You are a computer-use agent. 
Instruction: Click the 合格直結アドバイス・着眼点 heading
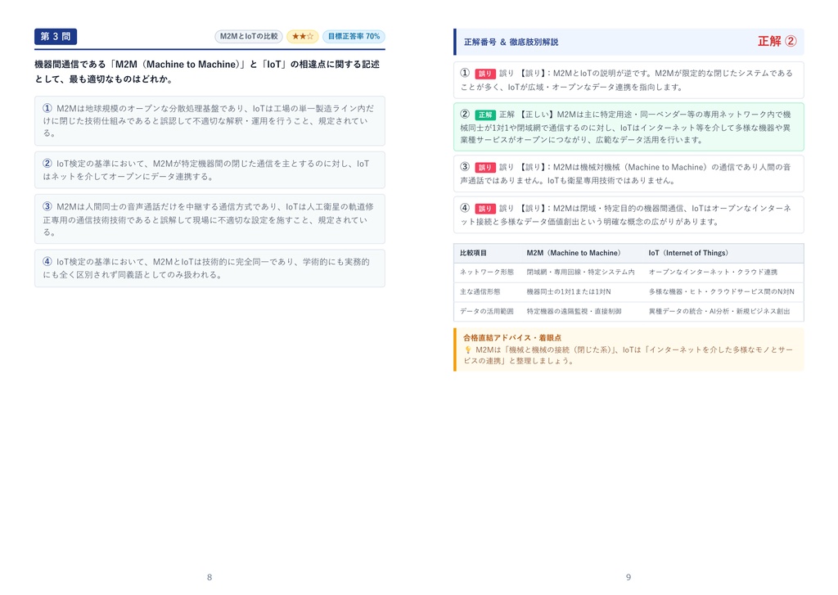[x=512, y=338]
